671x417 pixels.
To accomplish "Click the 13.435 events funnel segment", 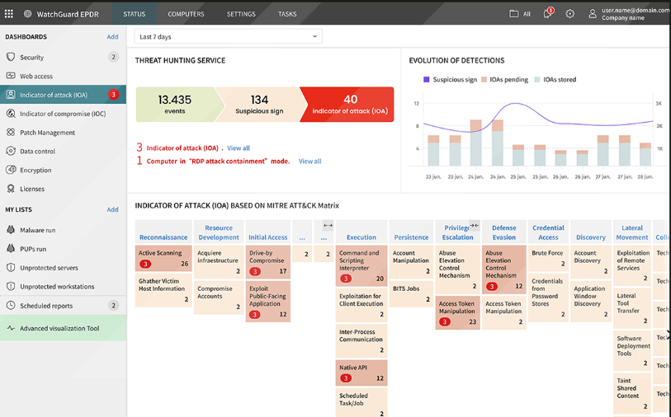I will pyautogui.click(x=179, y=104).
